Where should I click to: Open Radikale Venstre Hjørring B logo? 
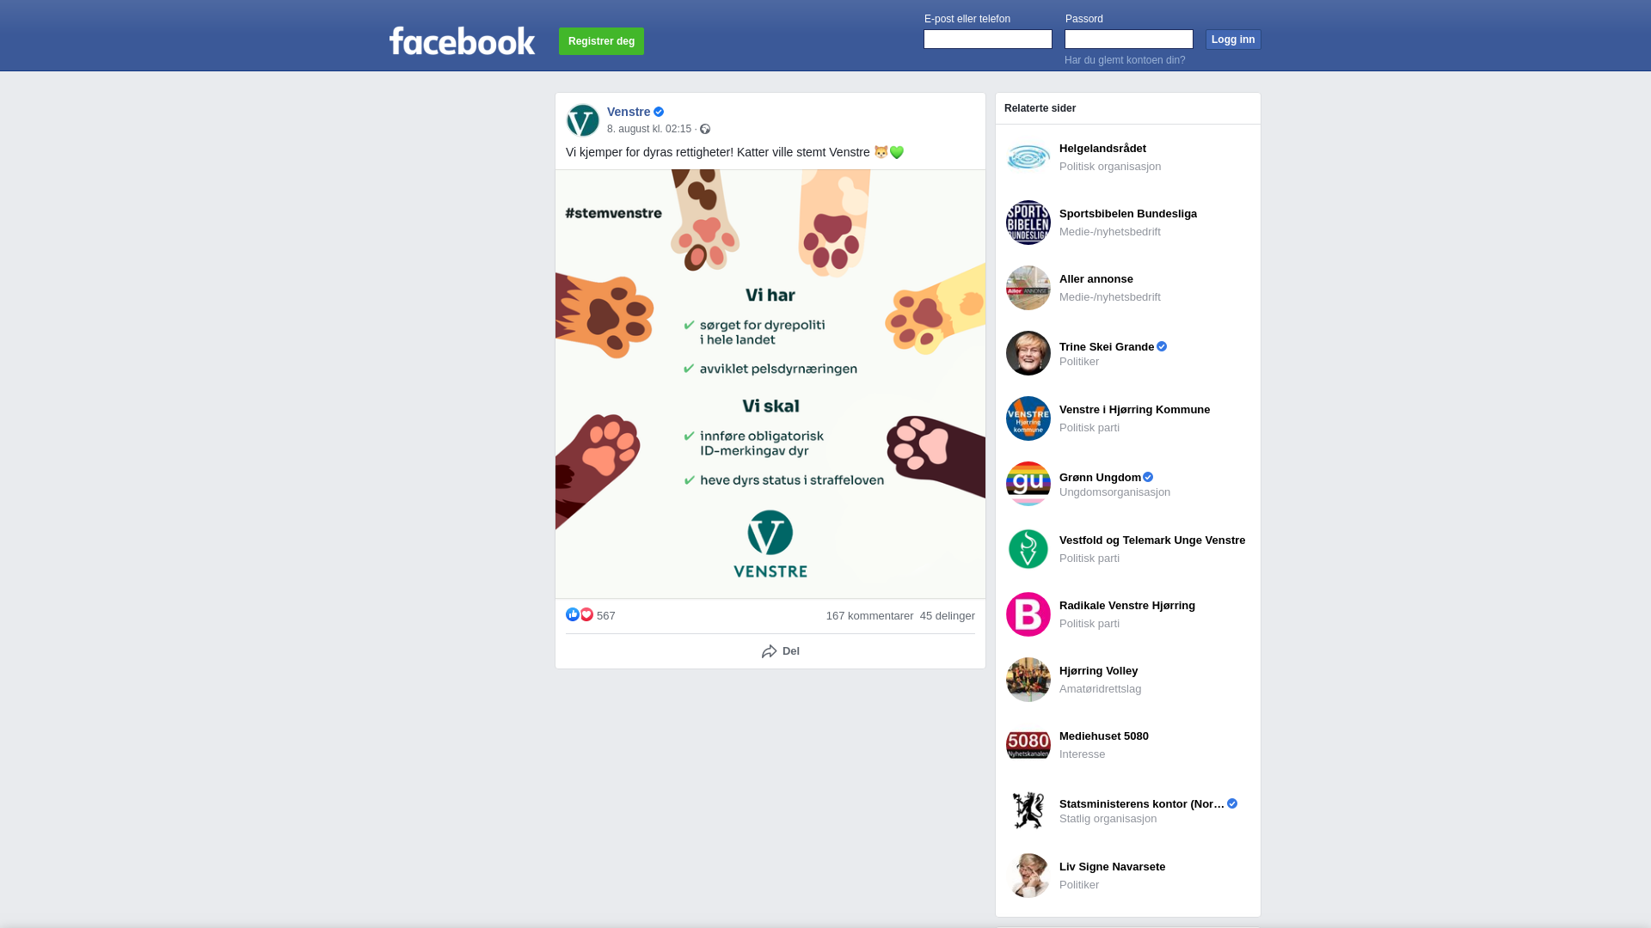click(1028, 614)
